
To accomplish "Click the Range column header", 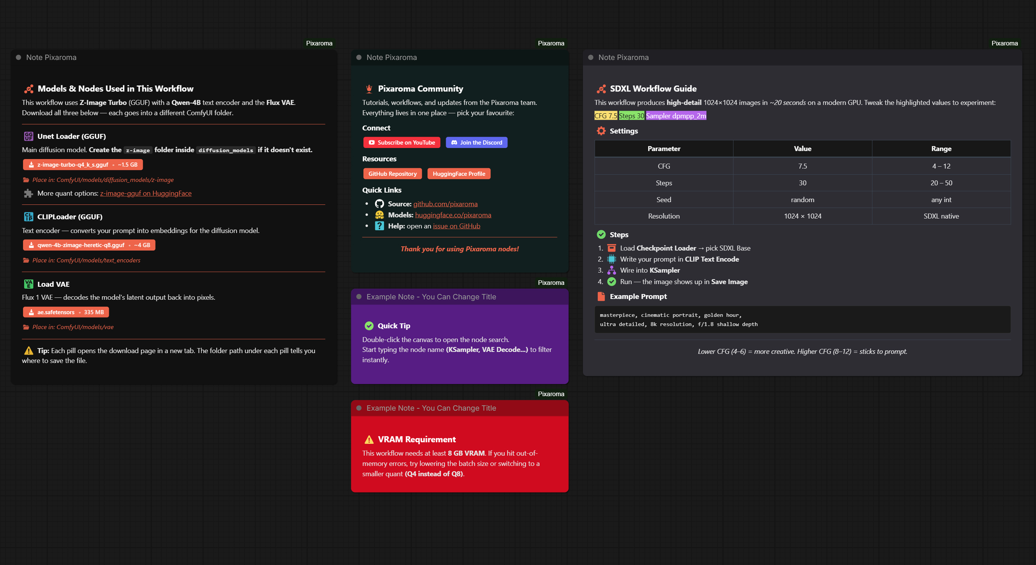I will tap(941, 149).
